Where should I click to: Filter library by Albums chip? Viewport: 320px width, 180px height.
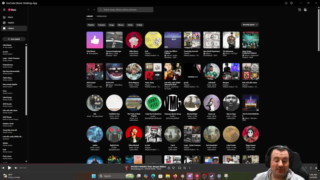121,25
